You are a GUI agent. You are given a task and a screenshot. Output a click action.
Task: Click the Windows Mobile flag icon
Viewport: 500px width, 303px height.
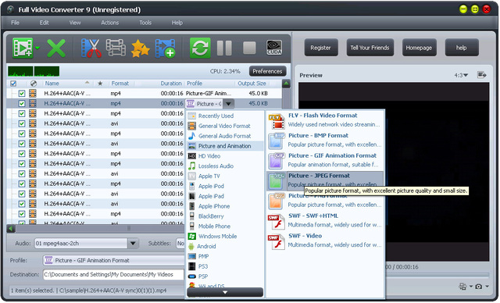click(192, 237)
